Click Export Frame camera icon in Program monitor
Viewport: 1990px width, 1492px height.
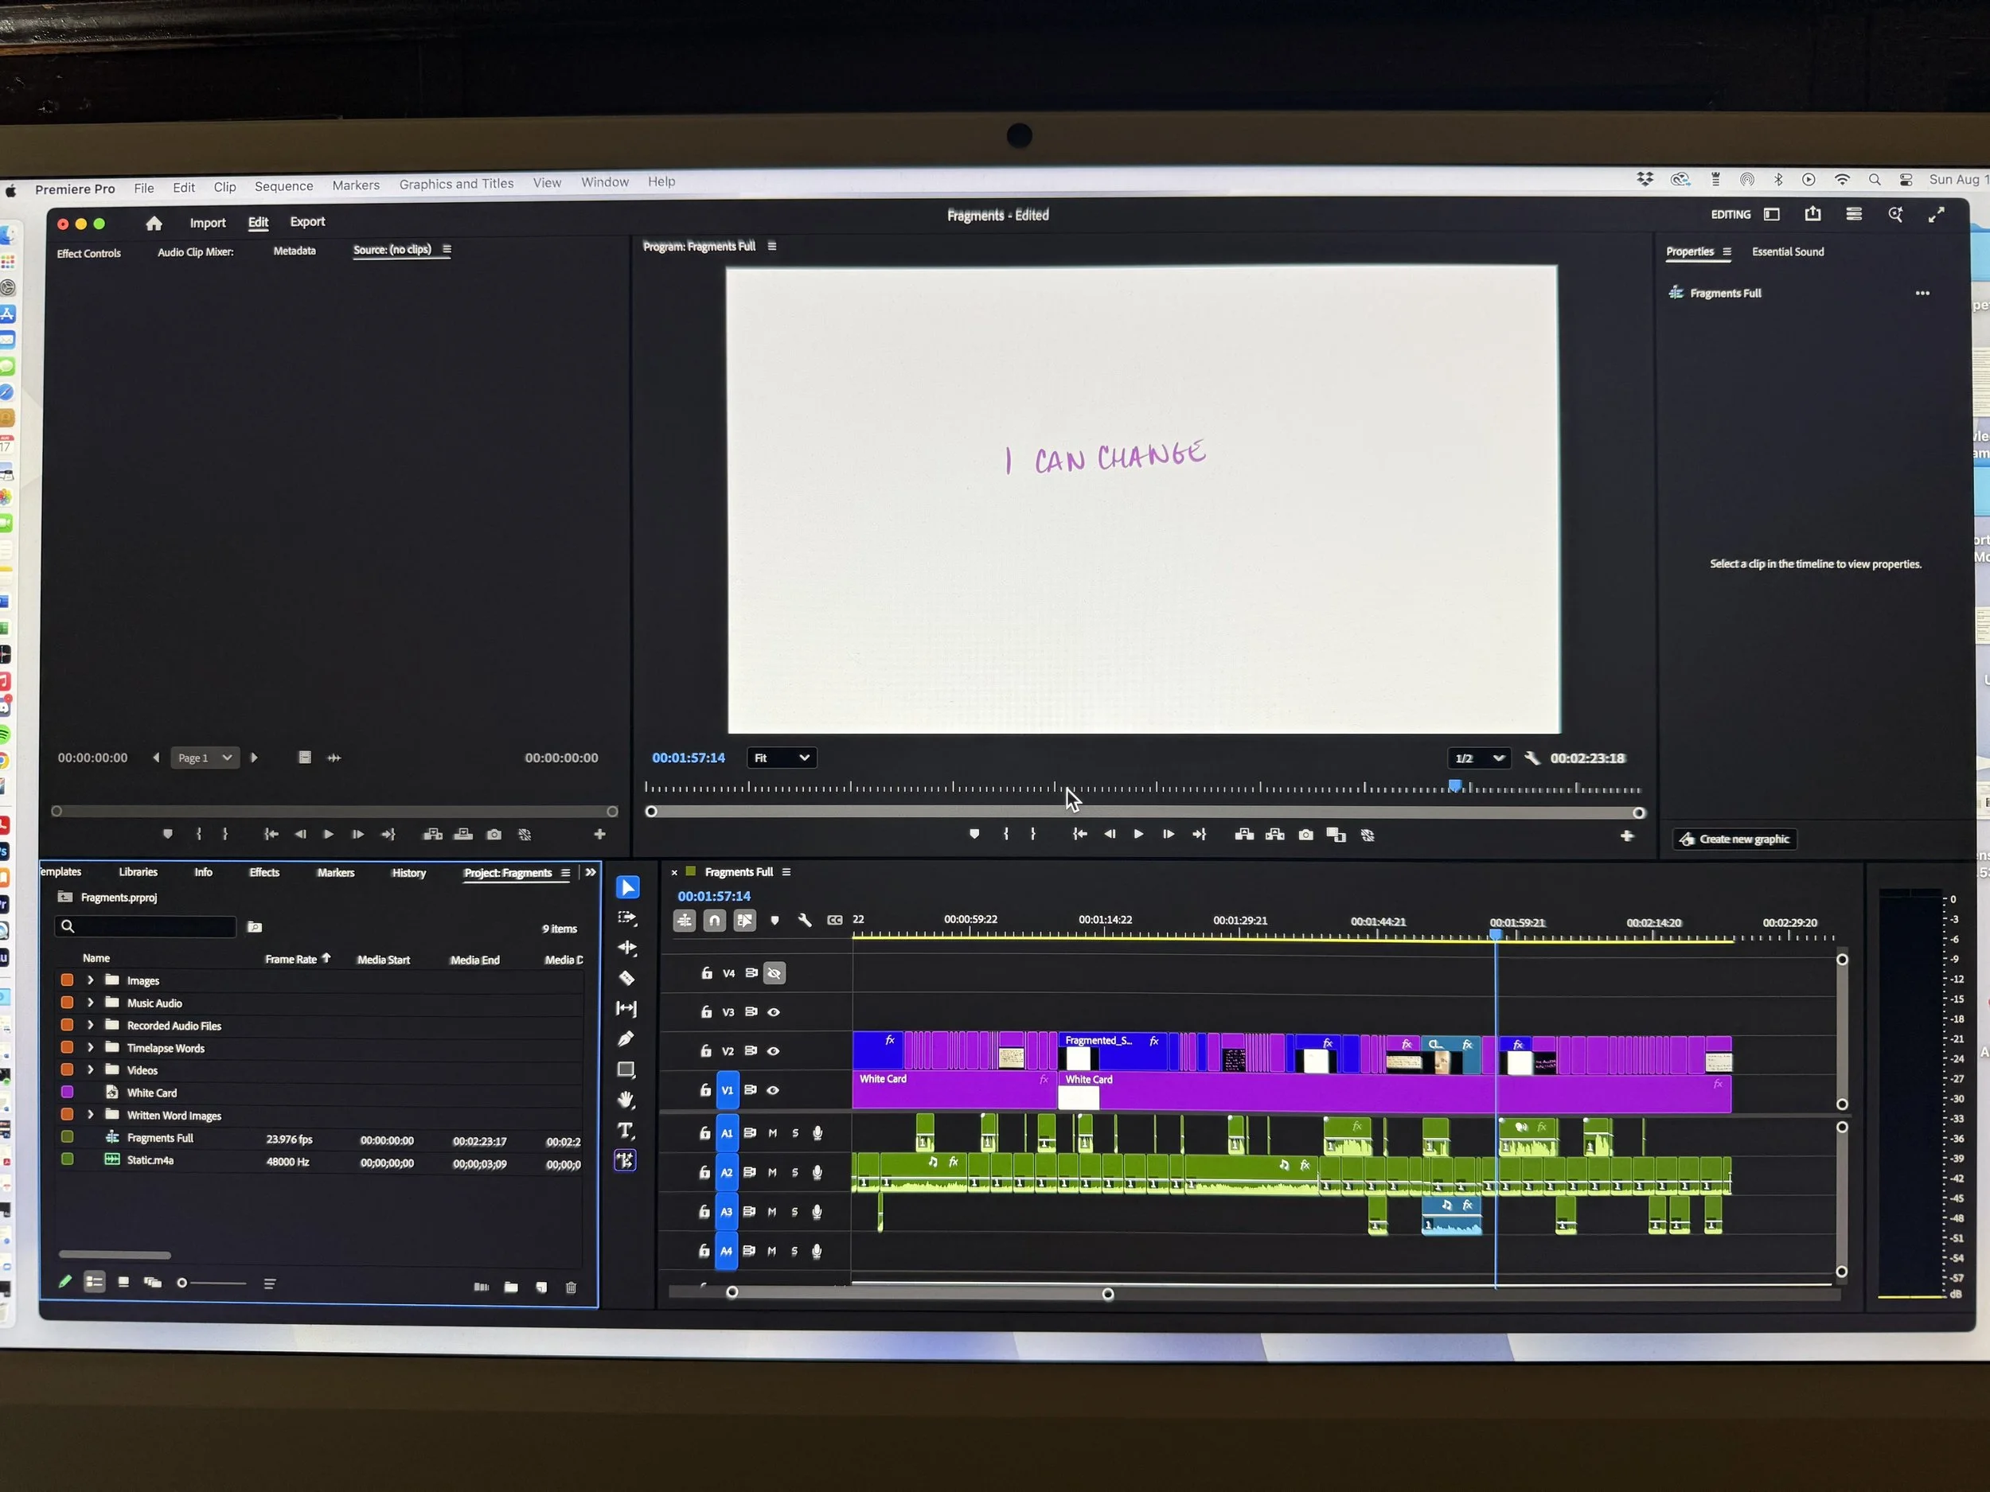coord(1306,835)
